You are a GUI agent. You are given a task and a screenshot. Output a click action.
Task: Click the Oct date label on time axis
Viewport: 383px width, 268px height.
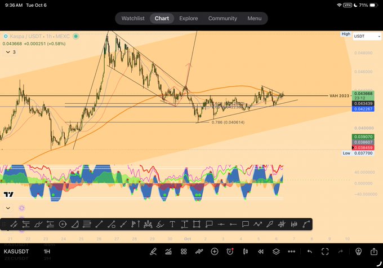click(188, 239)
